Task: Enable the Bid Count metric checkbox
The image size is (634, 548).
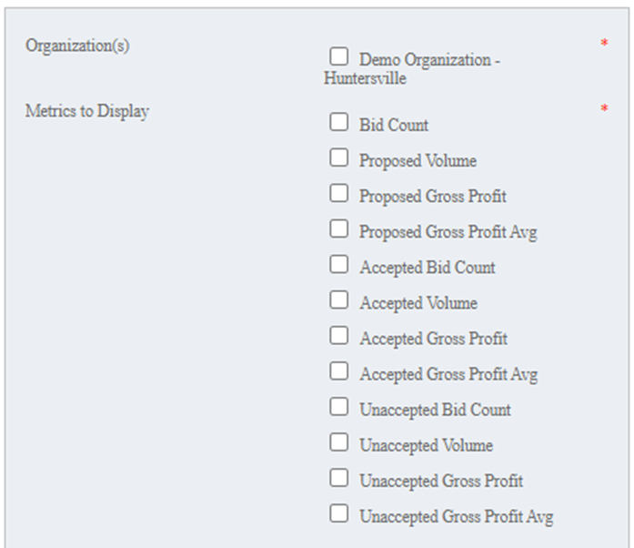Action: [x=338, y=122]
